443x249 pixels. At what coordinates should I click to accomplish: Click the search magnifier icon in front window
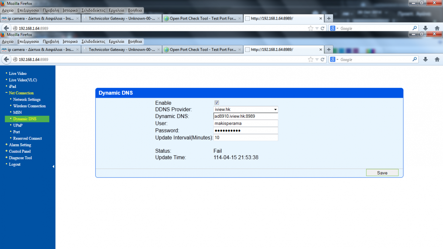[415, 59]
